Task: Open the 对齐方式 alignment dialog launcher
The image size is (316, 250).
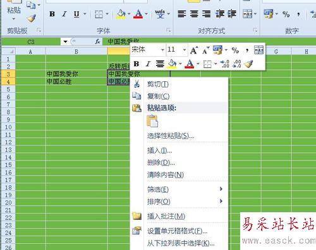Action: click(x=255, y=30)
